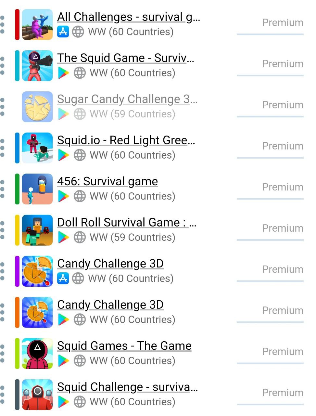Open three-dot menu for All Challenges row
The image size is (316, 416).
[x=3, y=25]
